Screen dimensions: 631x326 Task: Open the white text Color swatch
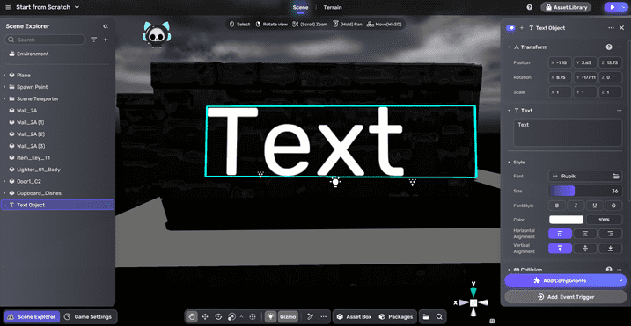[x=566, y=220]
